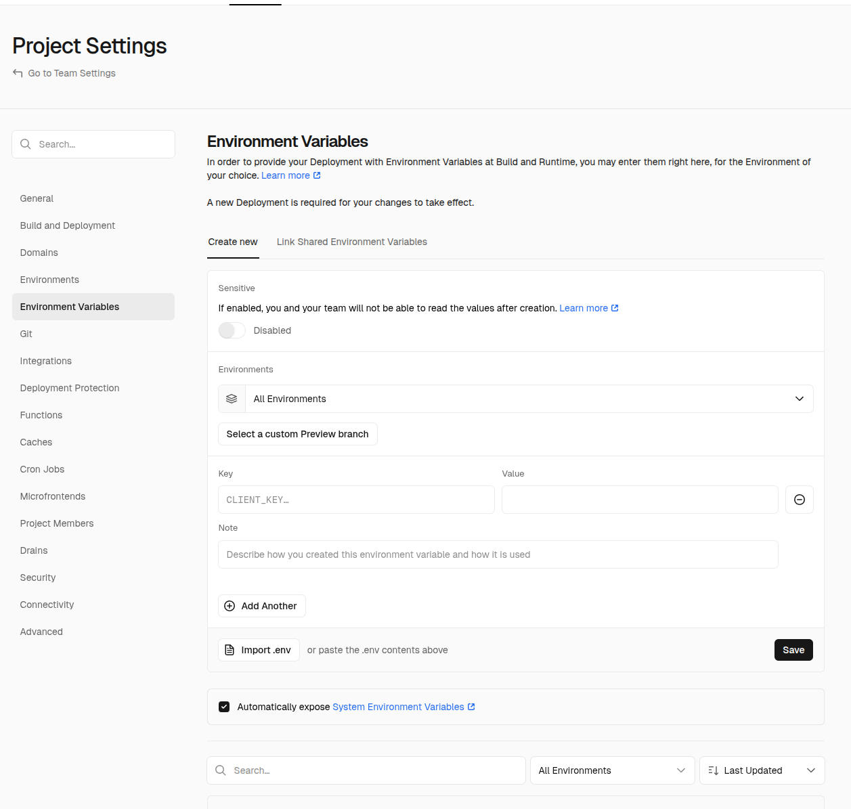Image resolution: width=851 pixels, height=809 pixels.
Task: Open the Last Updated sort dropdown
Action: (x=762, y=770)
